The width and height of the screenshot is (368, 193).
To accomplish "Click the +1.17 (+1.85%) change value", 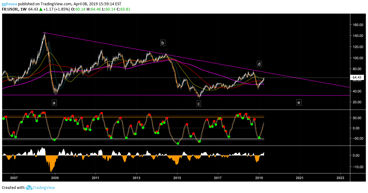I will [x=56, y=9].
